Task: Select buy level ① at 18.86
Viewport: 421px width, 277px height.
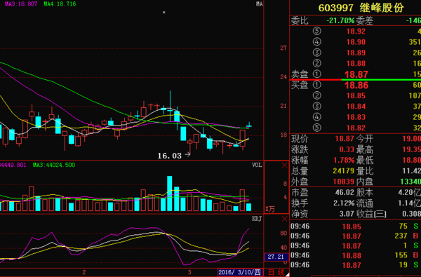Action: point(356,85)
